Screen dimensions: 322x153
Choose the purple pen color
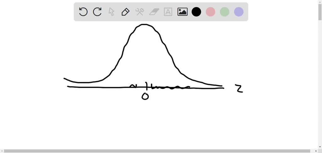pos(239,12)
